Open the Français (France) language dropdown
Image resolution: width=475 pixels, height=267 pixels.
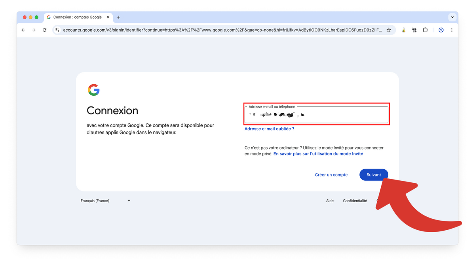point(105,201)
